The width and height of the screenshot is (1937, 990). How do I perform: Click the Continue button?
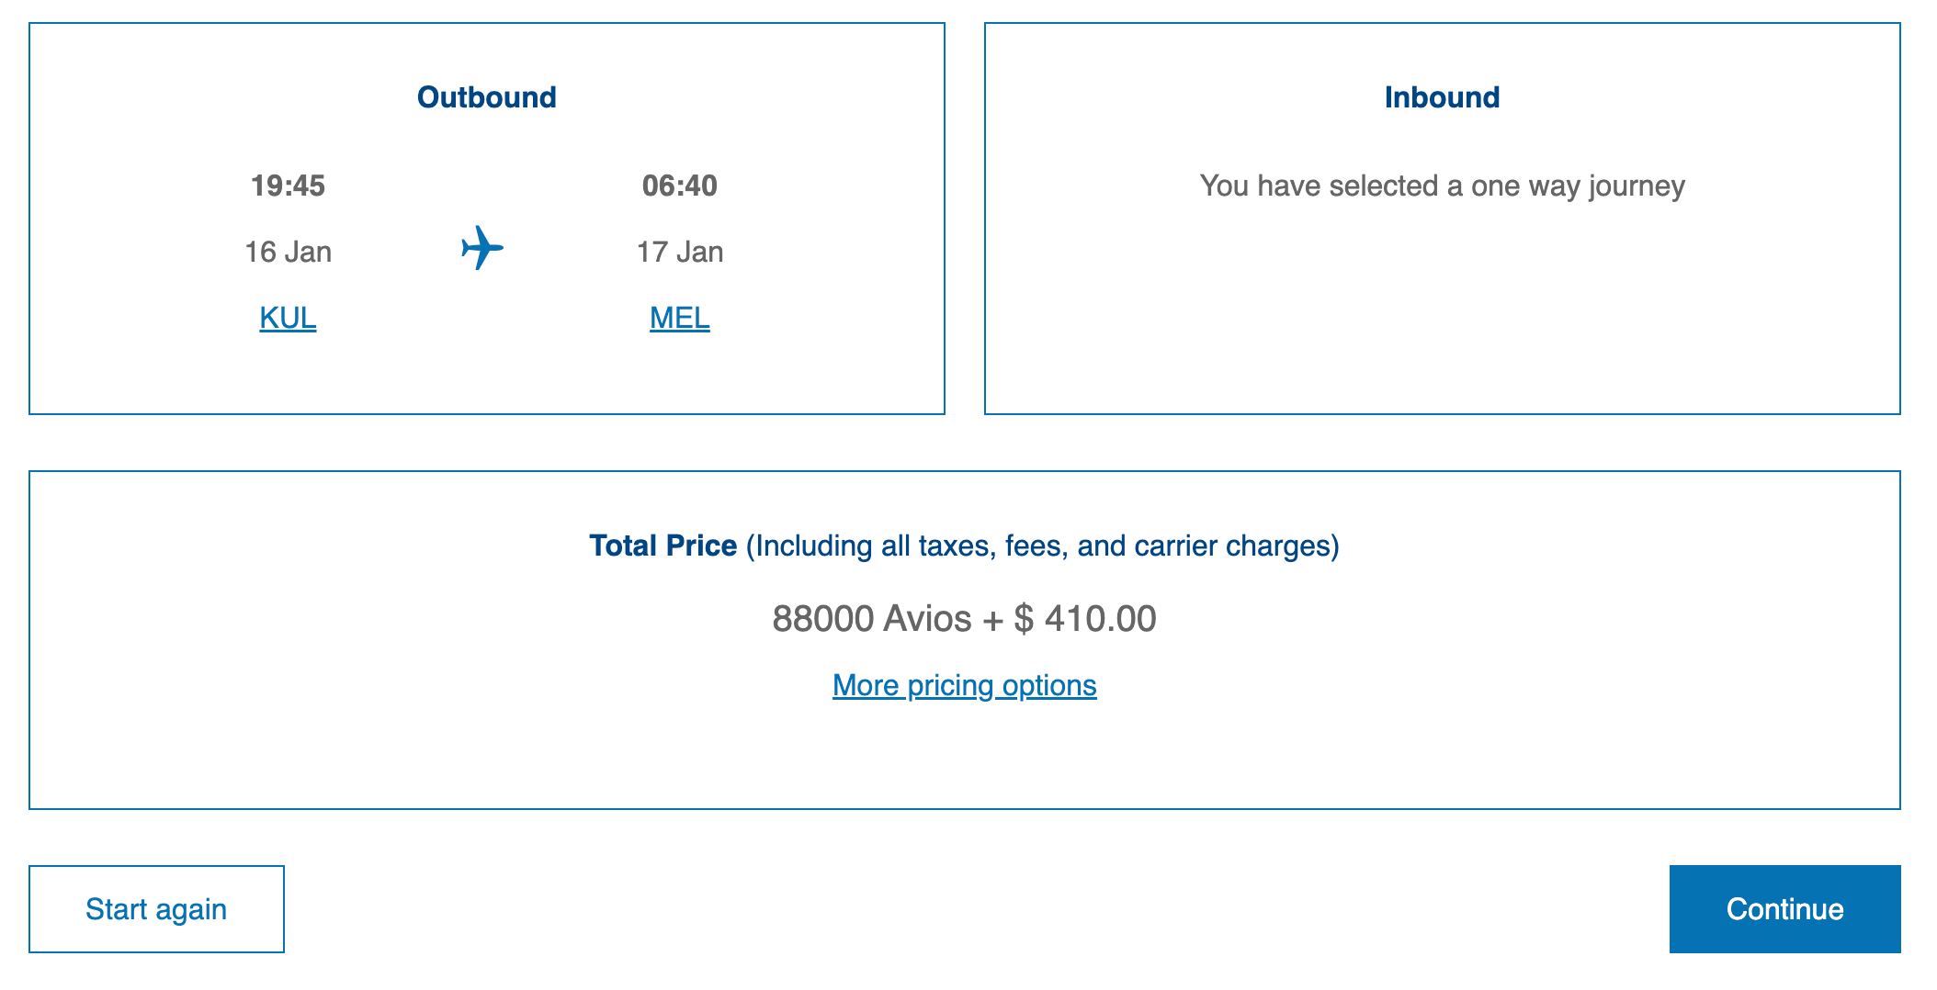pos(1784,908)
